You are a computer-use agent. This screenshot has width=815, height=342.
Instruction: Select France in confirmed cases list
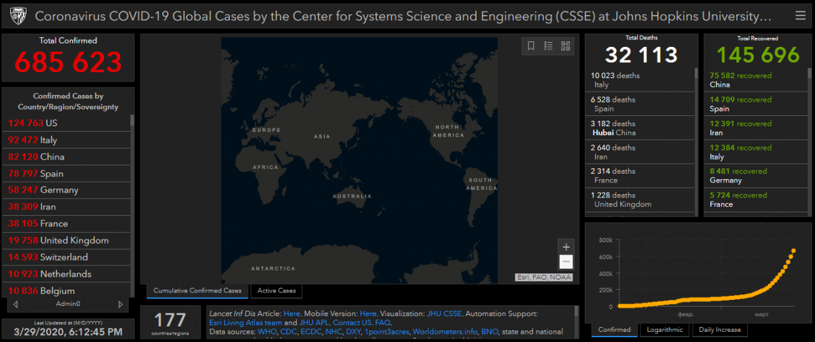click(66, 223)
